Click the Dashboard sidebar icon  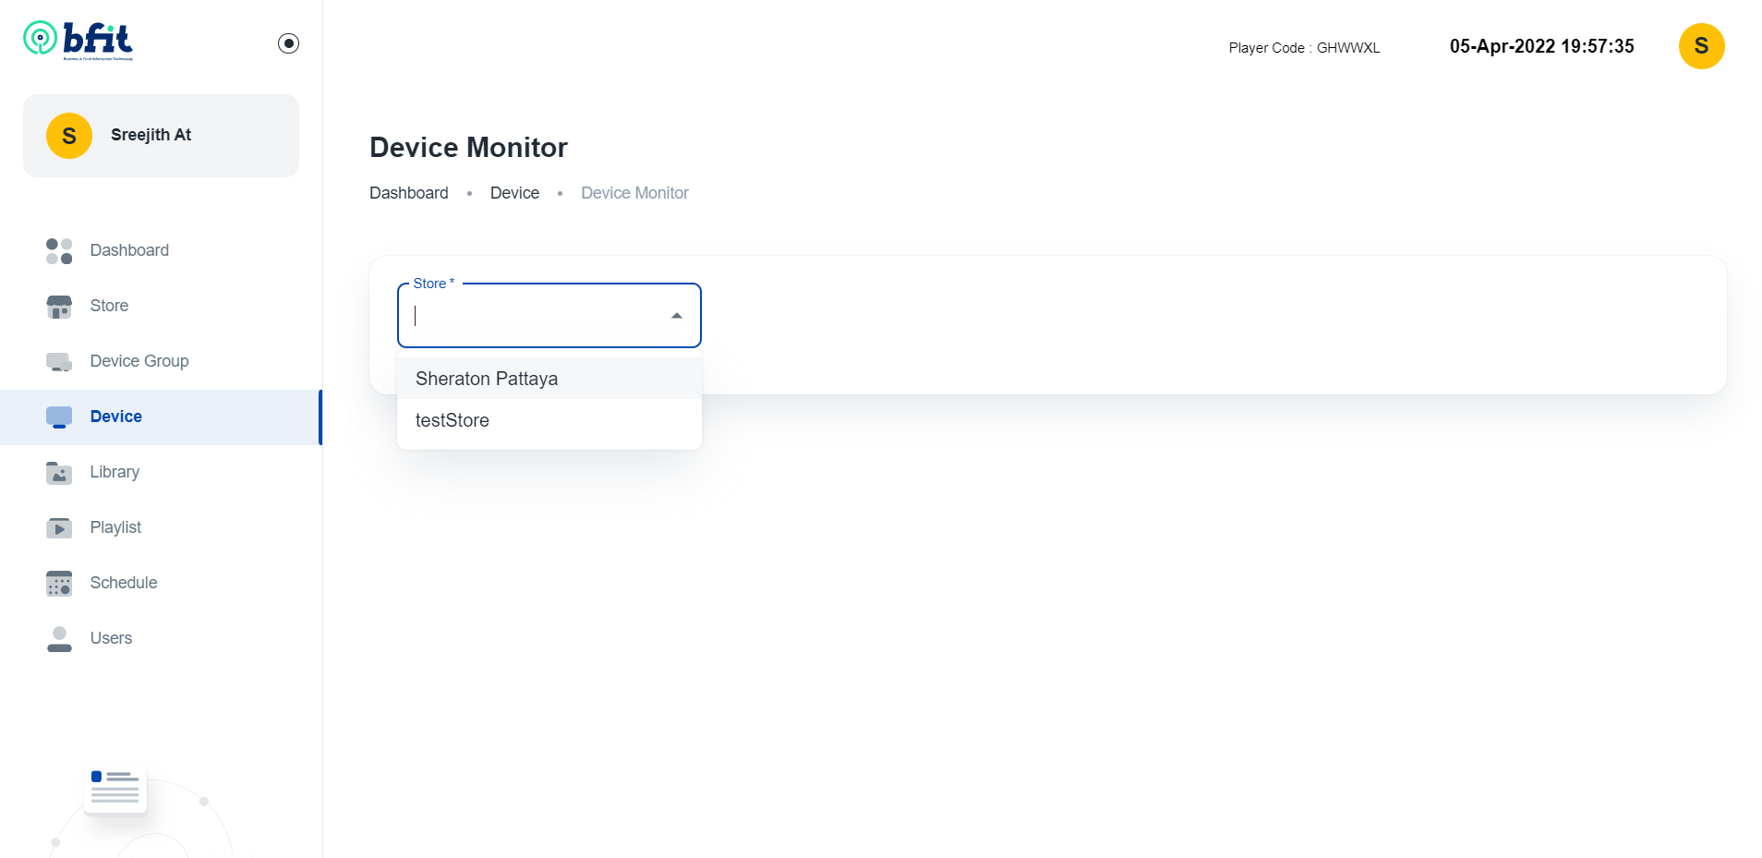59,250
